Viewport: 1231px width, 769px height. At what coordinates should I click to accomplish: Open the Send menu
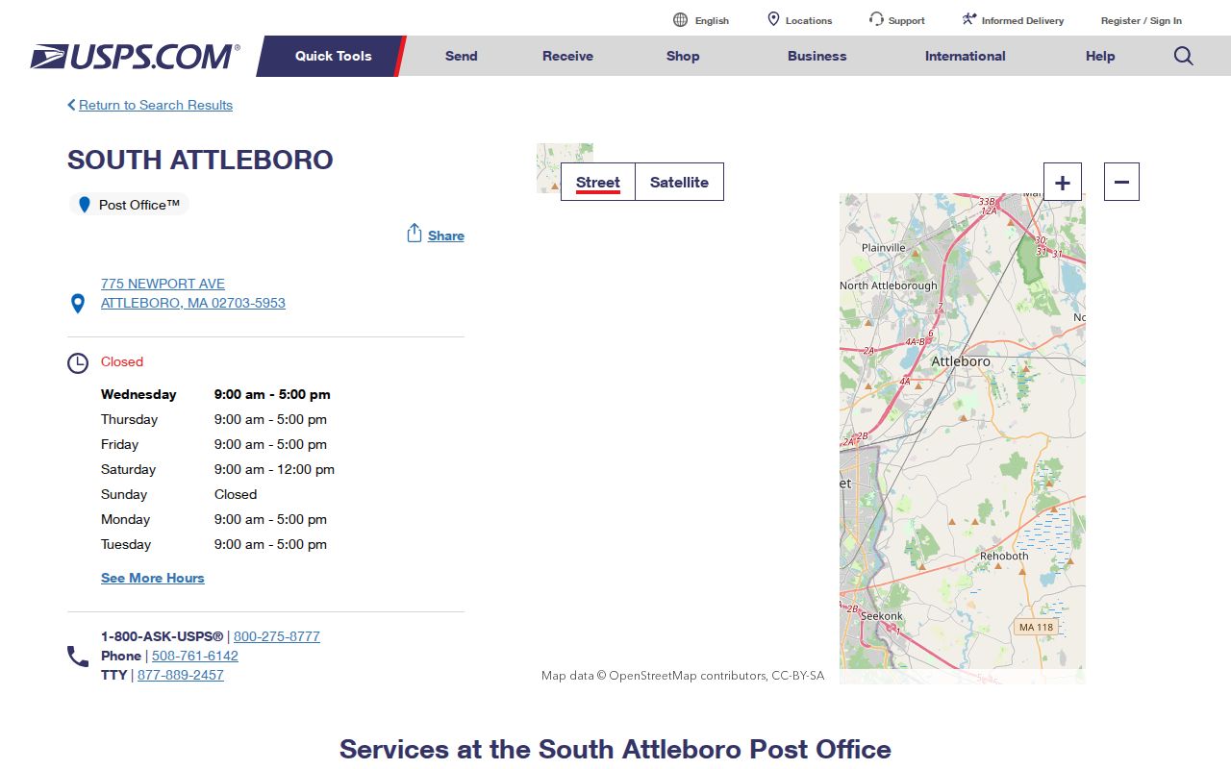(x=462, y=56)
